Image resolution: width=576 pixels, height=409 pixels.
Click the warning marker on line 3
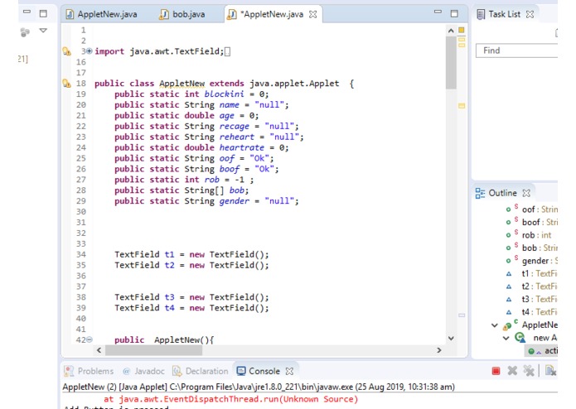(x=67, y=51)
